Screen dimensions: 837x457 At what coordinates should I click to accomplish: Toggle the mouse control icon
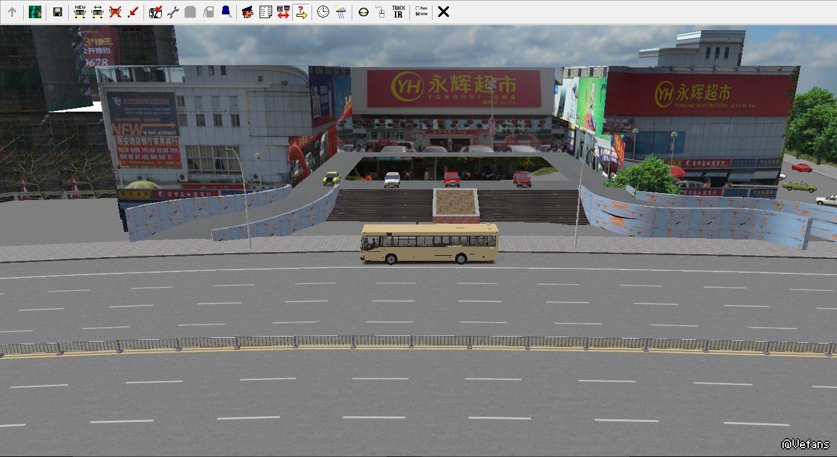381,12
